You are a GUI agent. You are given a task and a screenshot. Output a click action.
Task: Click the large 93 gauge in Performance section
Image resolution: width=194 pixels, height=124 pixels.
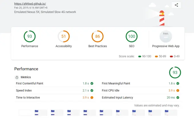(175, 72)
